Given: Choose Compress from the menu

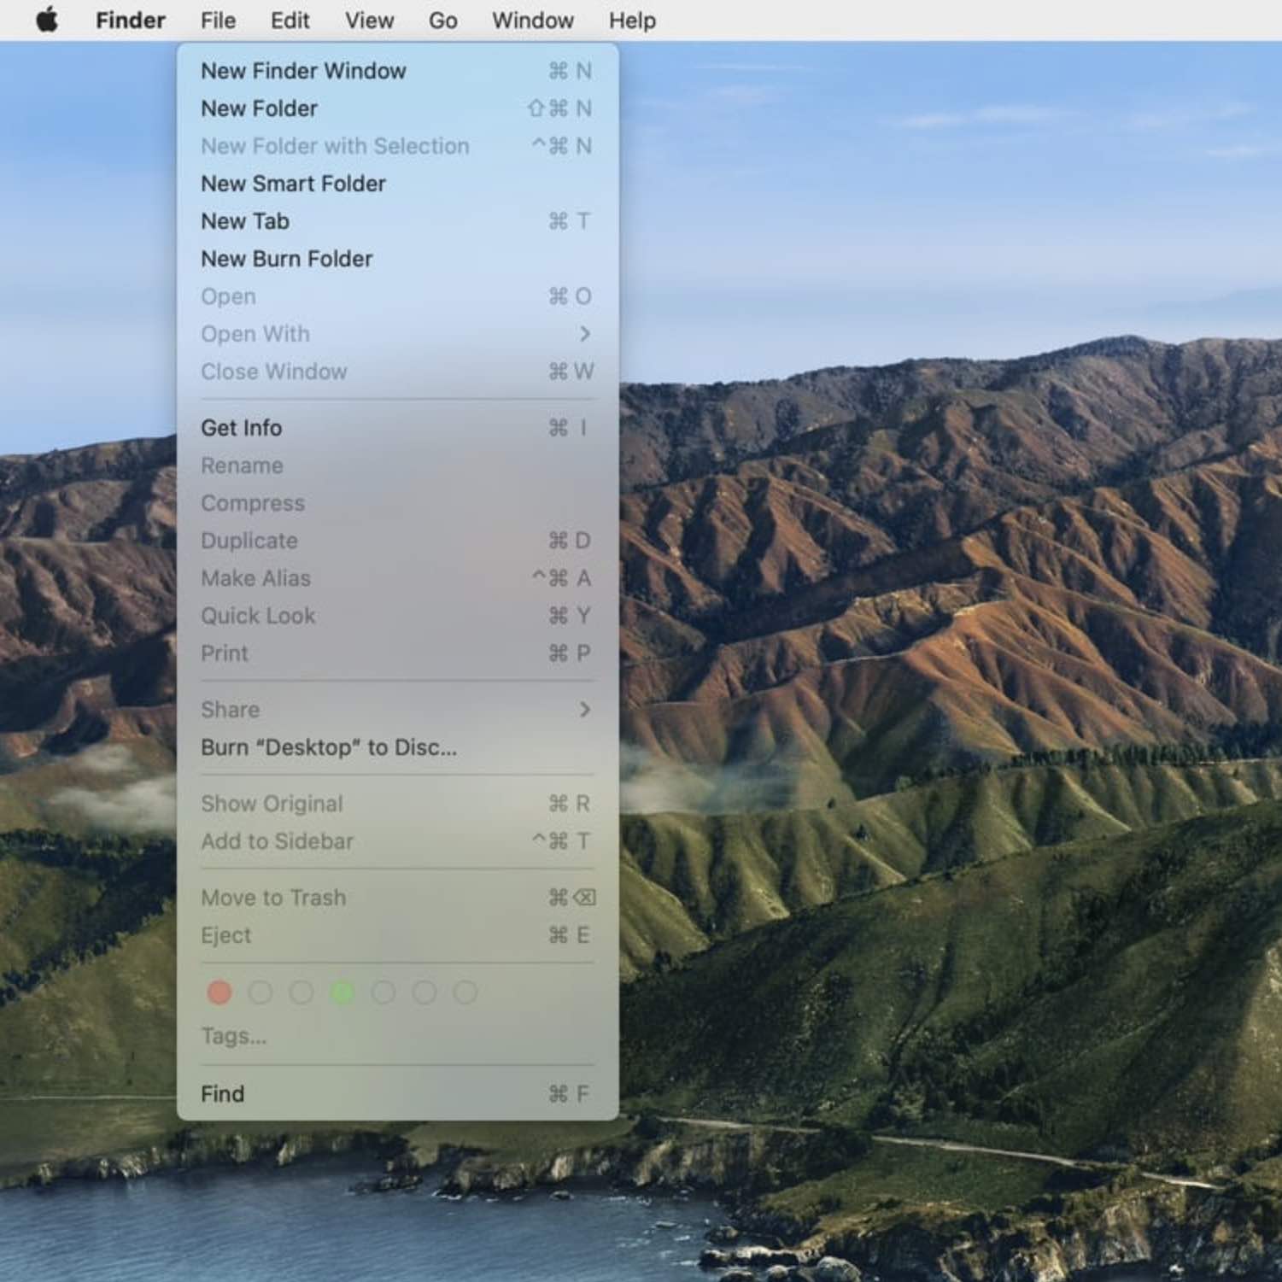Looking at the screenshot, I should pos(397,503).
